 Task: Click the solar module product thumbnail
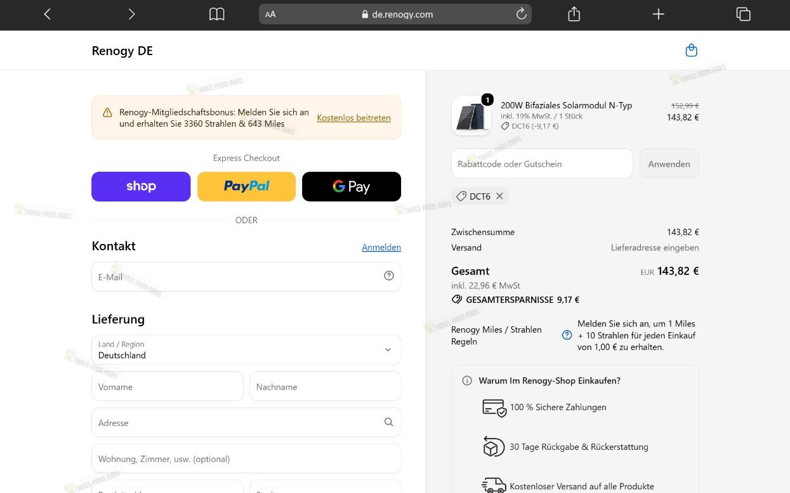click(x=471, y=116)
